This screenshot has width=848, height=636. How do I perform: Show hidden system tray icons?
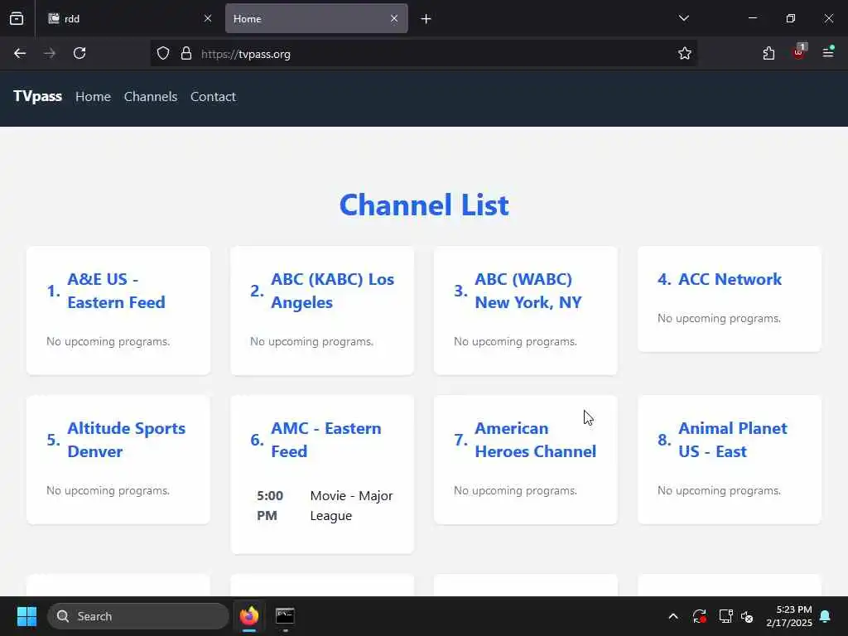[x=673, y=616]
